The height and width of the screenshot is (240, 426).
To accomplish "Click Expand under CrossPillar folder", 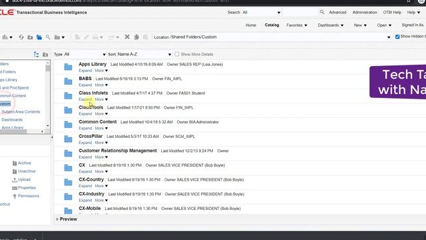I will pos(85,143).
